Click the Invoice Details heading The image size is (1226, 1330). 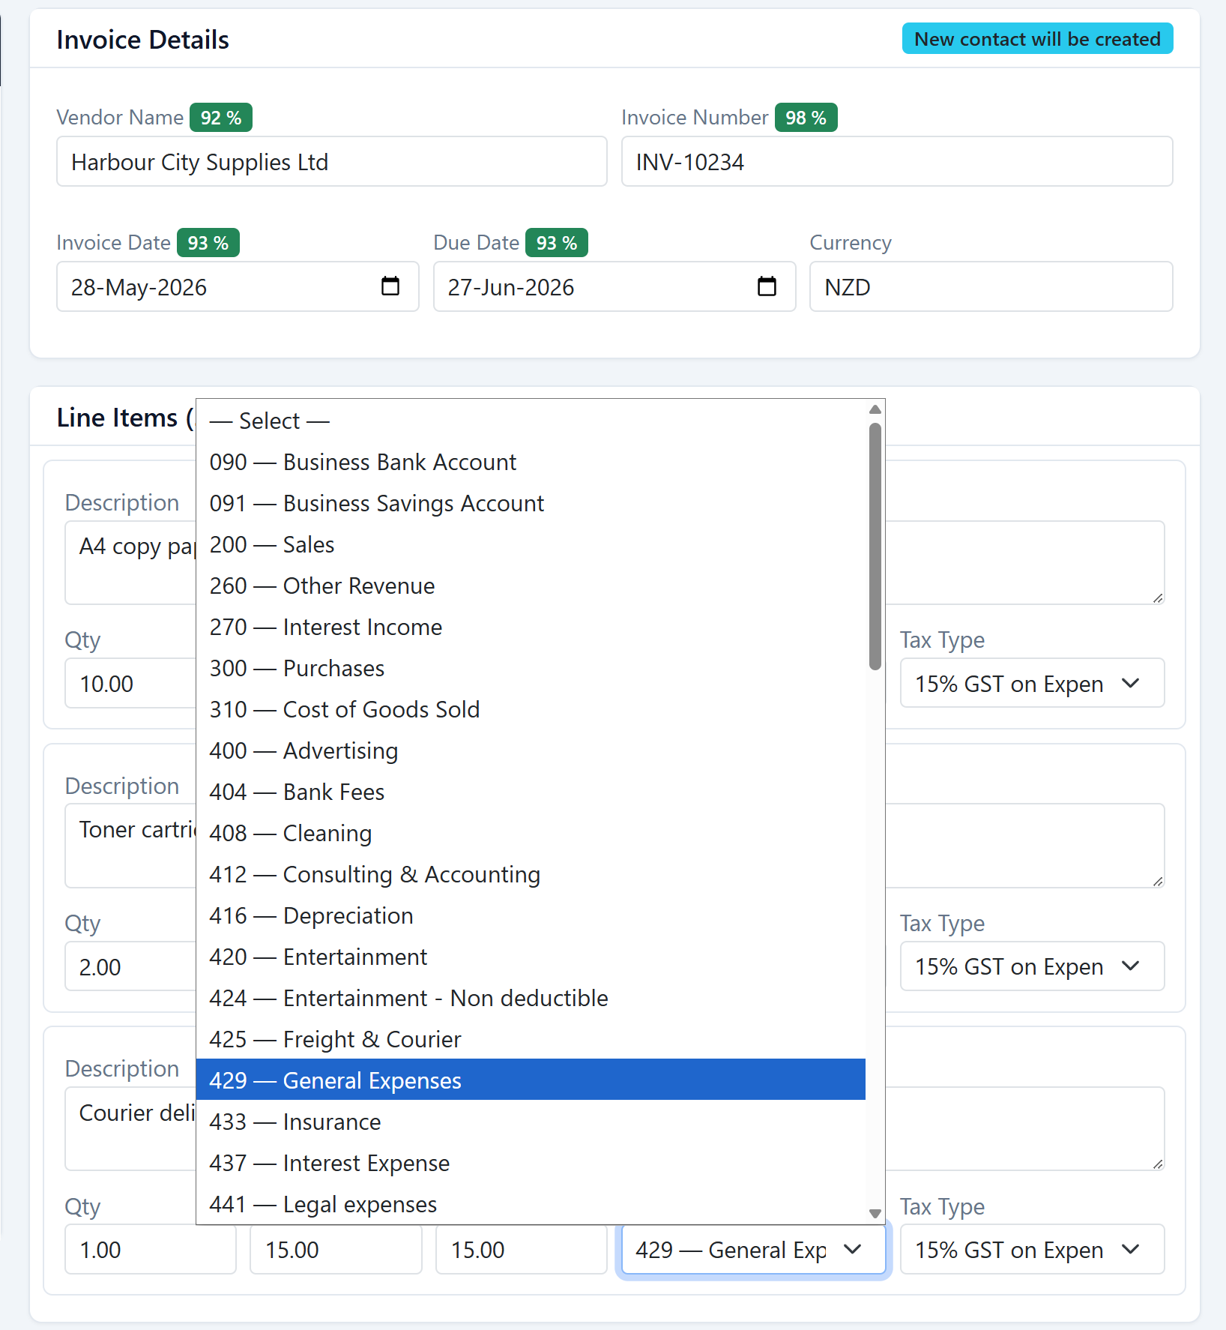(143, 40)
